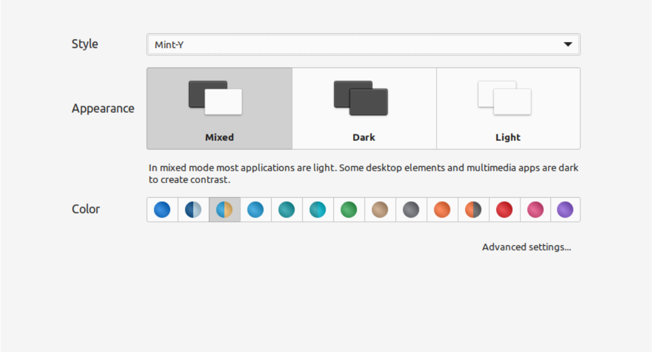The image size is (653, 352).
Task: Choose the red color swatch
Action: pos(505,209)
